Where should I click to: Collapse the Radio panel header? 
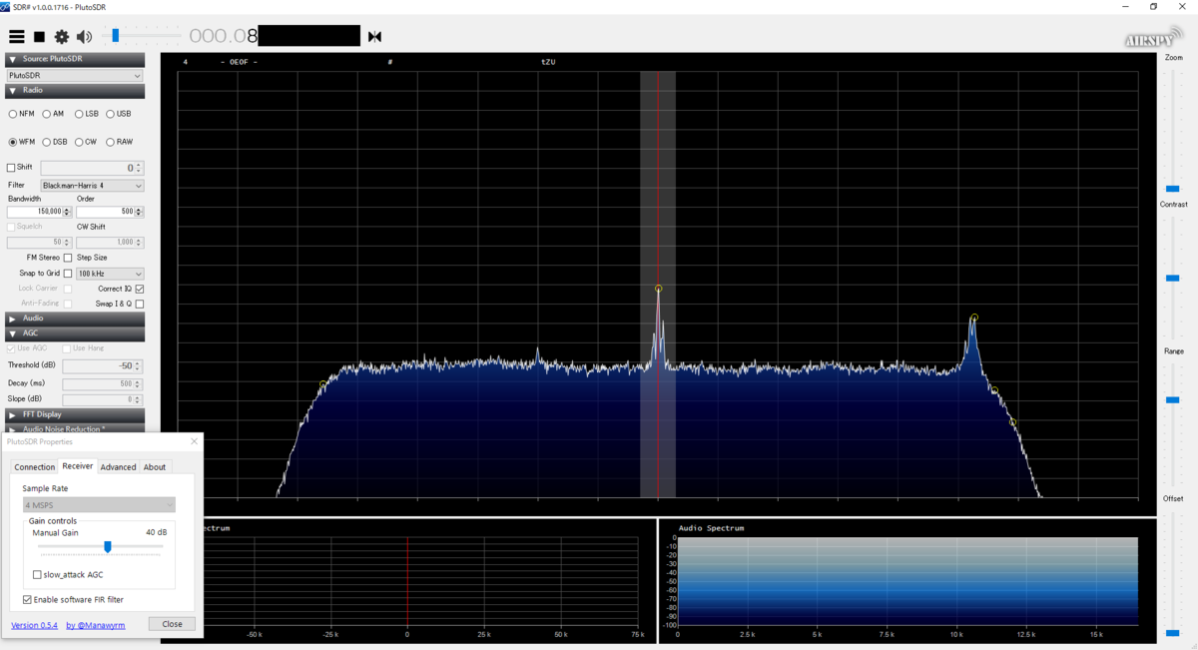75,91
